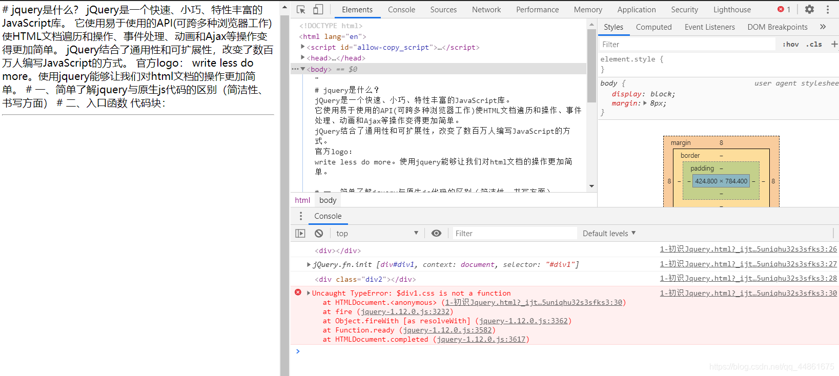Select the Console drawer tab
This screenshot has width=839, height=376.
coord(328,216)
